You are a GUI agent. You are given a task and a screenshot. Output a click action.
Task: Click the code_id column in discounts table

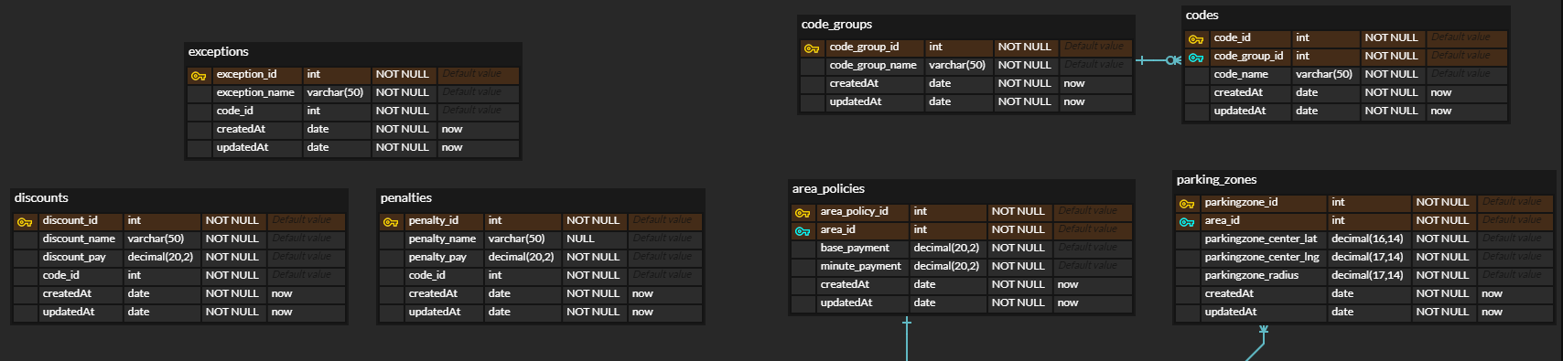[60, 275]
